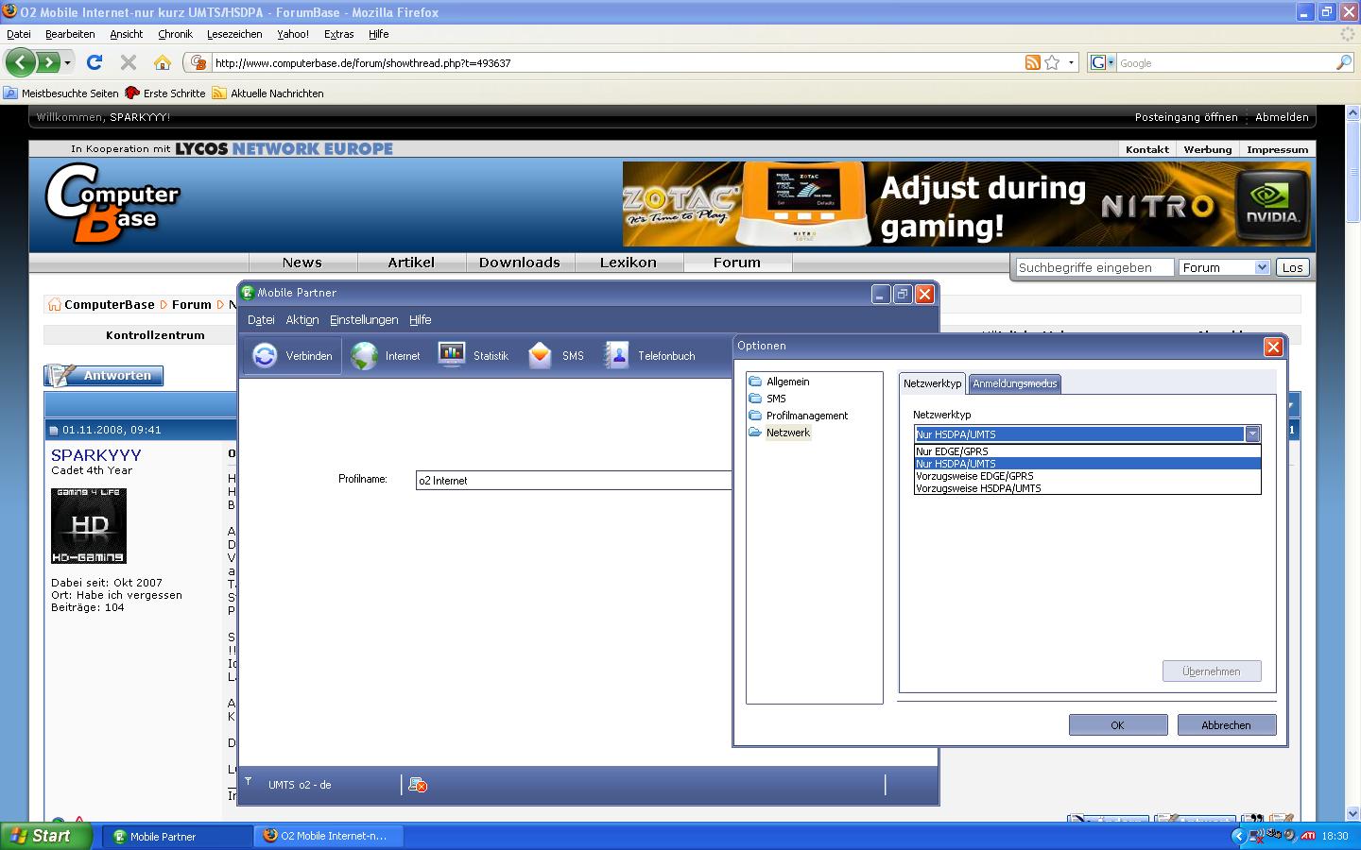The image size is (1361, 850).
Task: Click the Profilname field showing o2 Internet
Action: pyautogui.click(x=574, y=480)
